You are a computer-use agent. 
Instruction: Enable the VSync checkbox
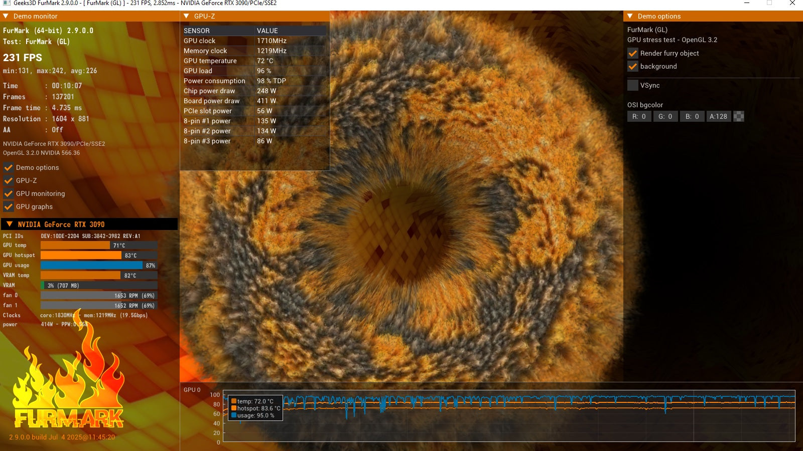[633, 85]
